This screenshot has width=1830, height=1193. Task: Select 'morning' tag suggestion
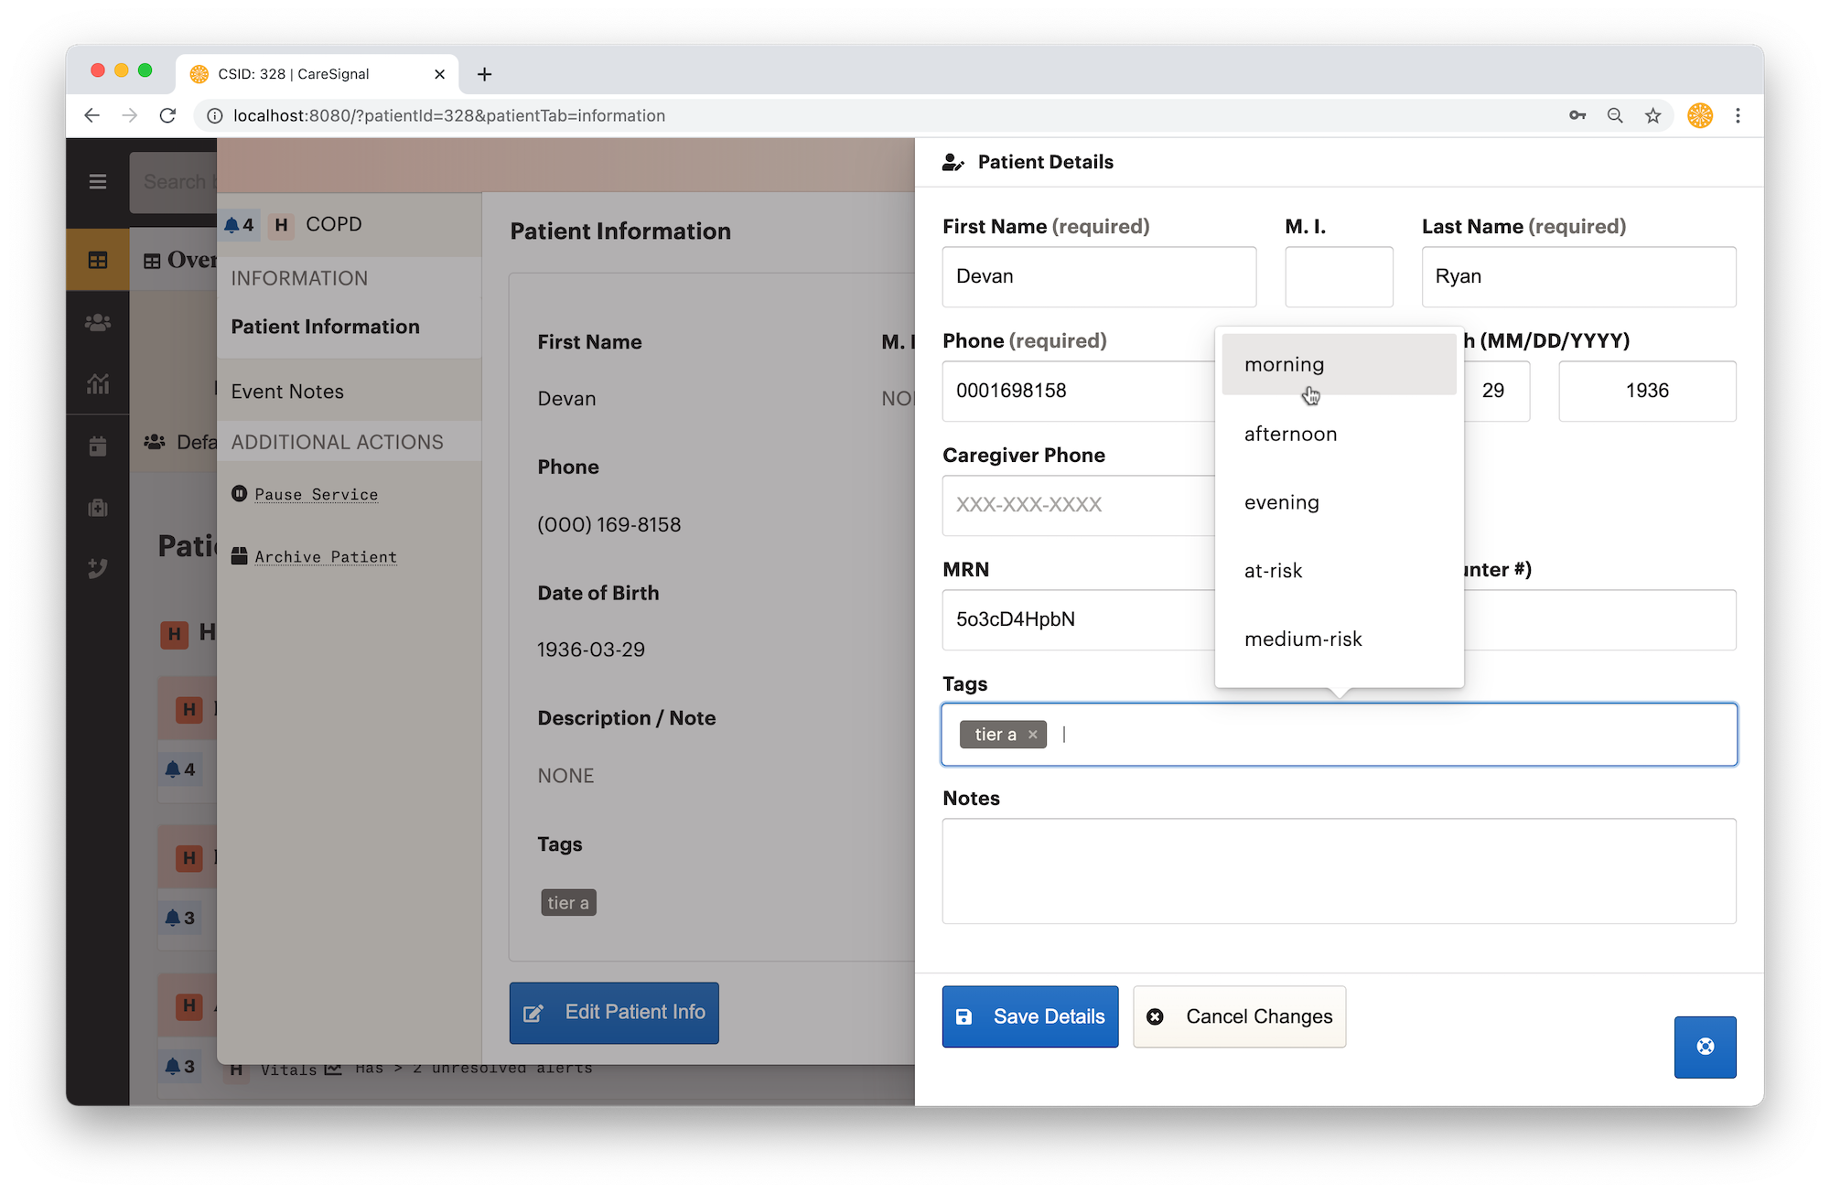[x=1339, y=364]
